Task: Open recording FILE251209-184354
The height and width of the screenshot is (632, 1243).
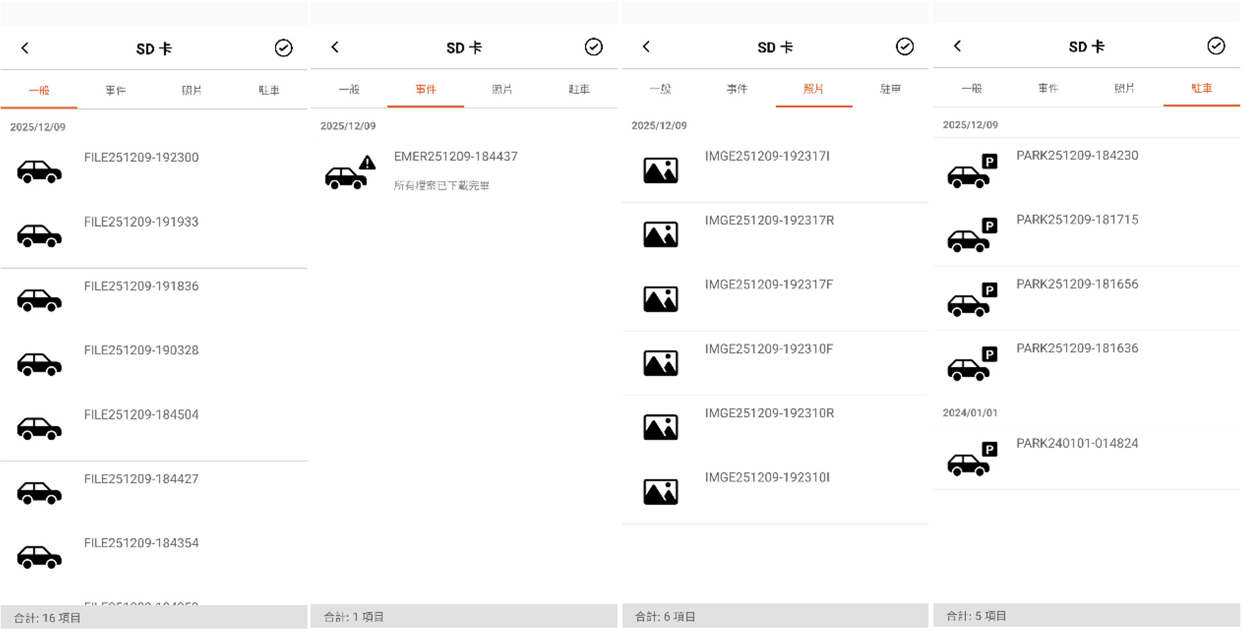Action: [x=141, y=543]
